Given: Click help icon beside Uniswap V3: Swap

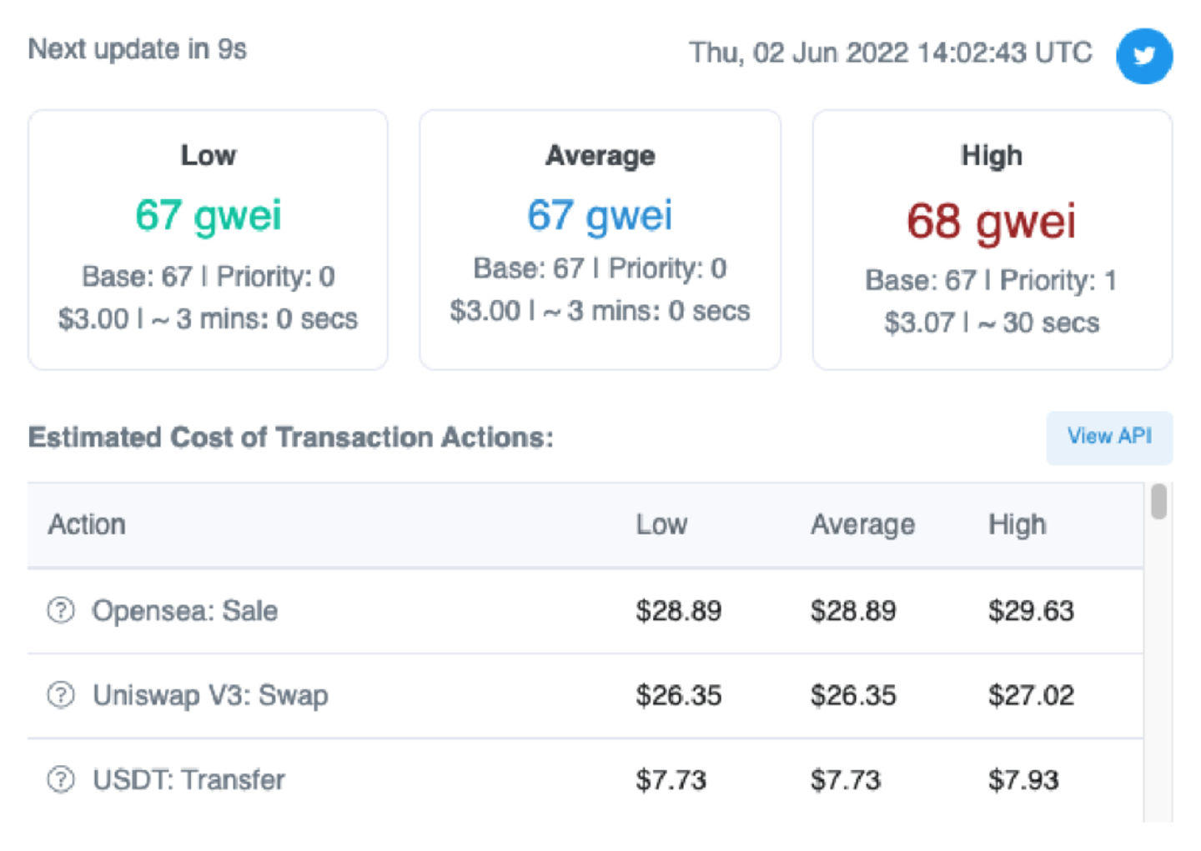Looking at the screenshot, I should 61,694.
